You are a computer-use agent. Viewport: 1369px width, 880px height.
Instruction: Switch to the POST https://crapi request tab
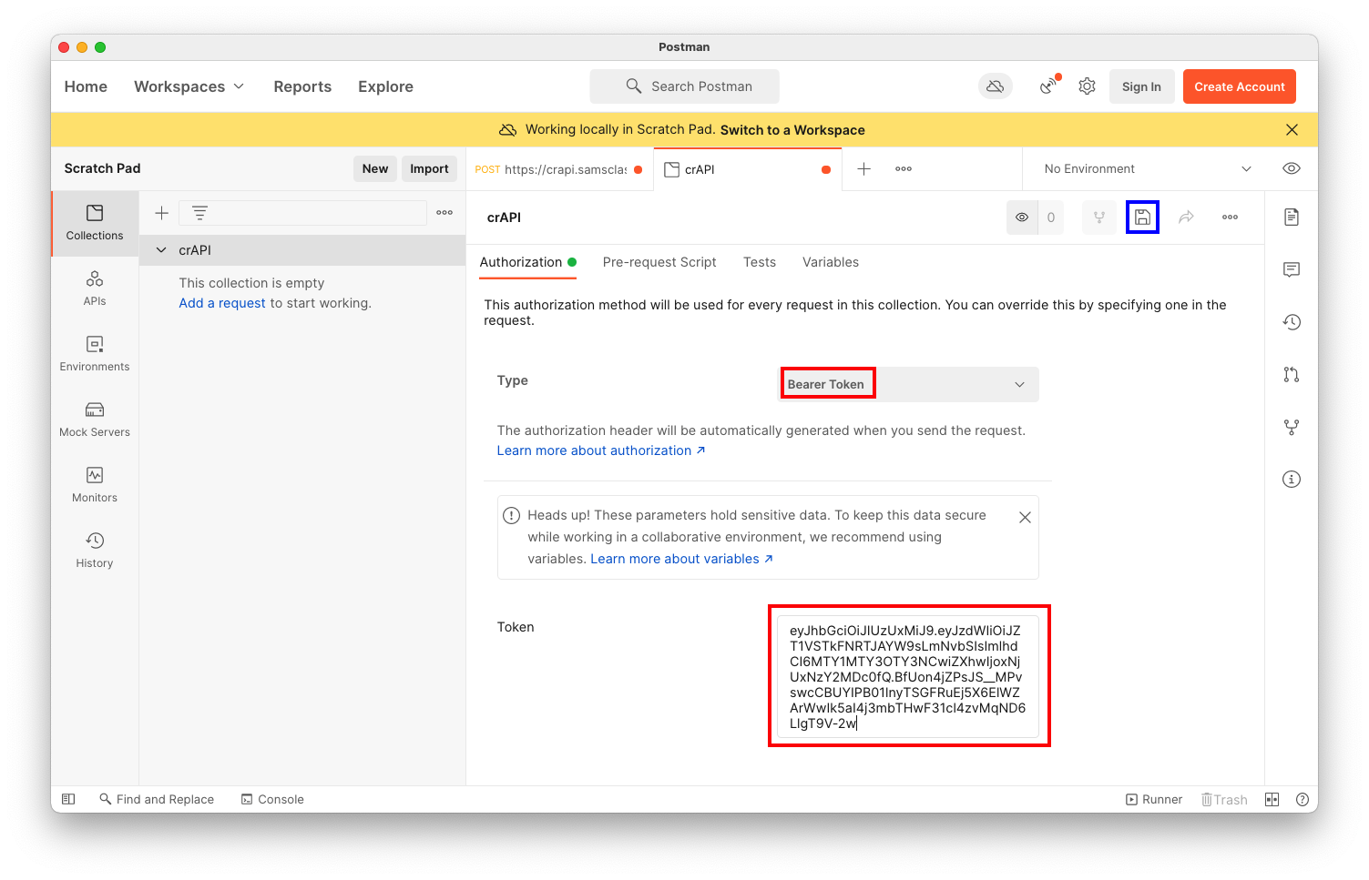click(x=559, y=169)
